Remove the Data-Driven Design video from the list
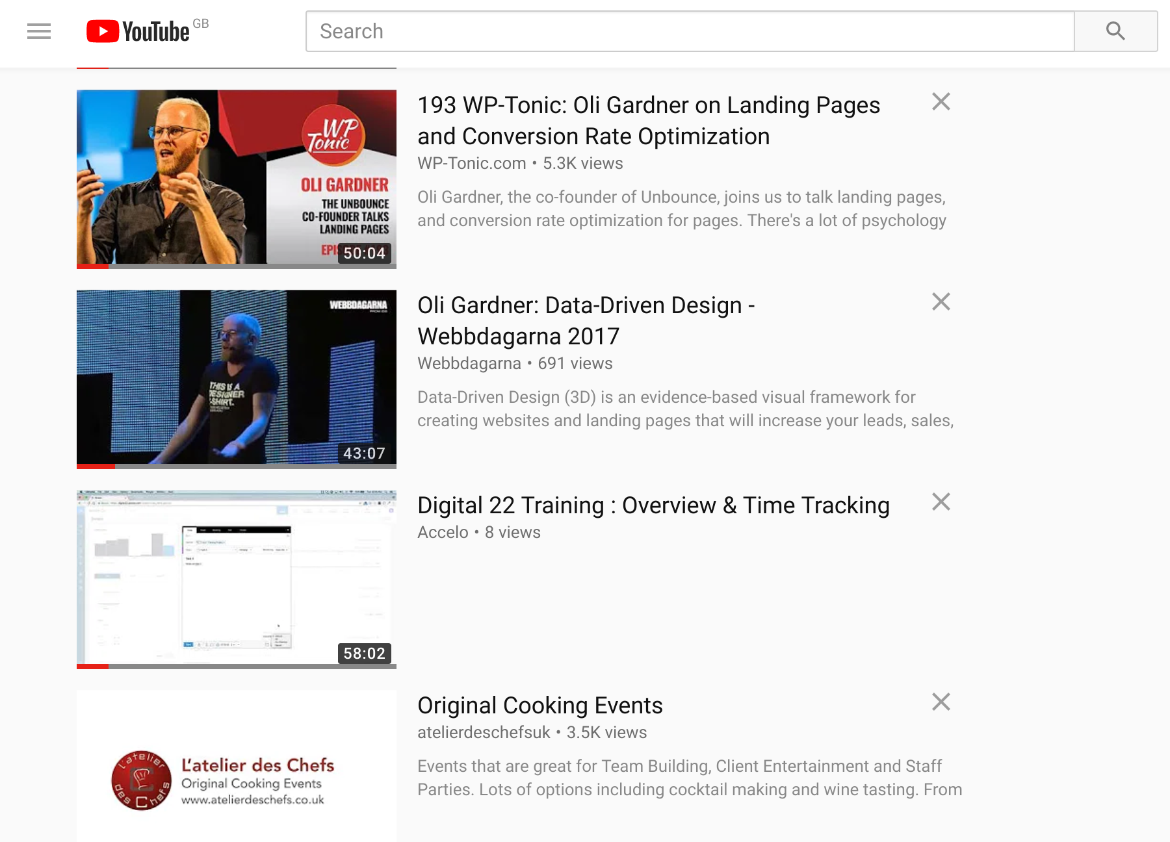This screenshot has width=1170, height=842. [941, 302]
